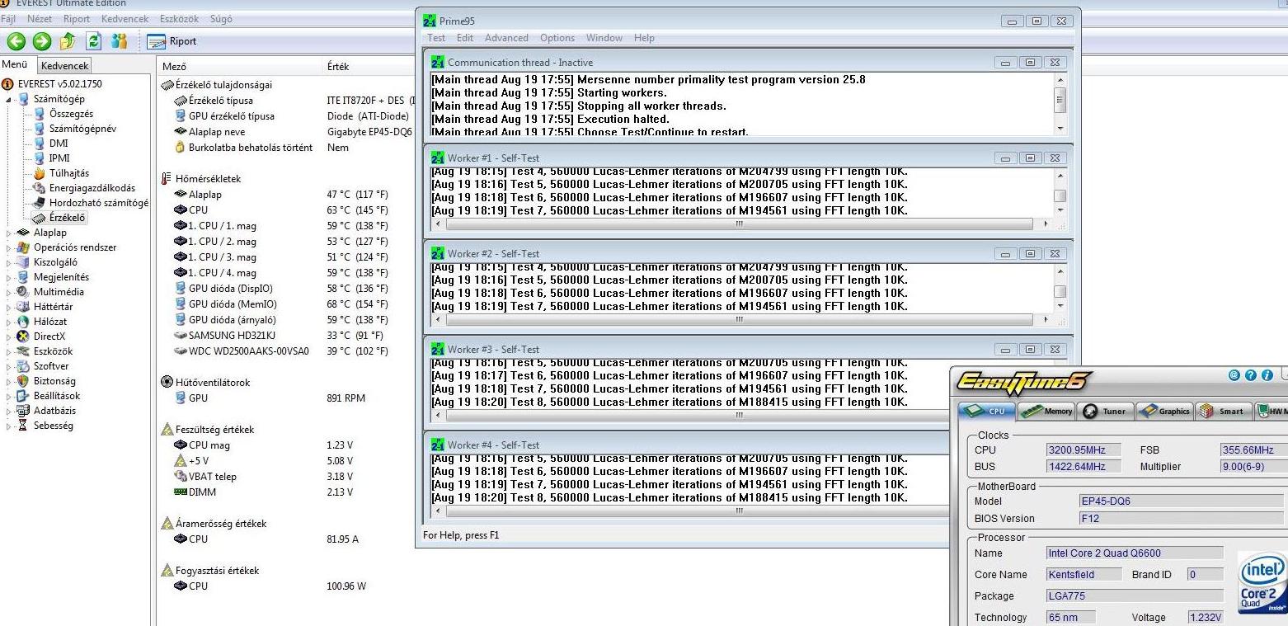Open the users icon in EVEREST toolbar
The height and width of the screenshot is (626, 1288).
click(119, 41)
